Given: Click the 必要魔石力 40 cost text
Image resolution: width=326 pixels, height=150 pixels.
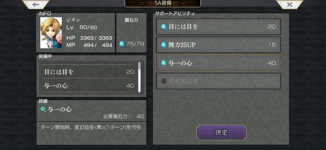Looking at the screenshot, I should pos(124,116).
